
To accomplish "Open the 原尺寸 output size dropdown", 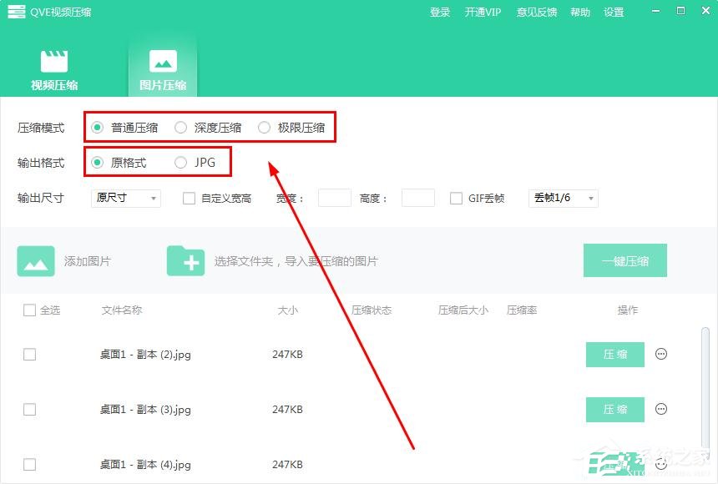I will (x=125, y=199).
